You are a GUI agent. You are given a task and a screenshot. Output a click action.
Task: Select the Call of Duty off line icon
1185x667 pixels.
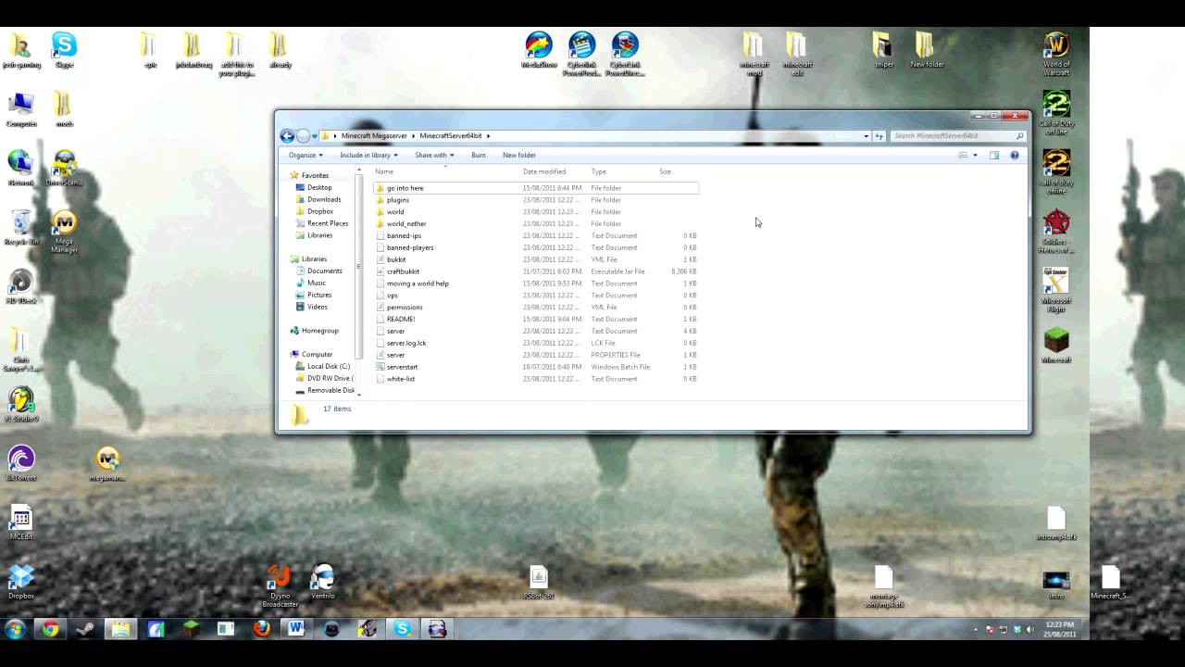1056,113
